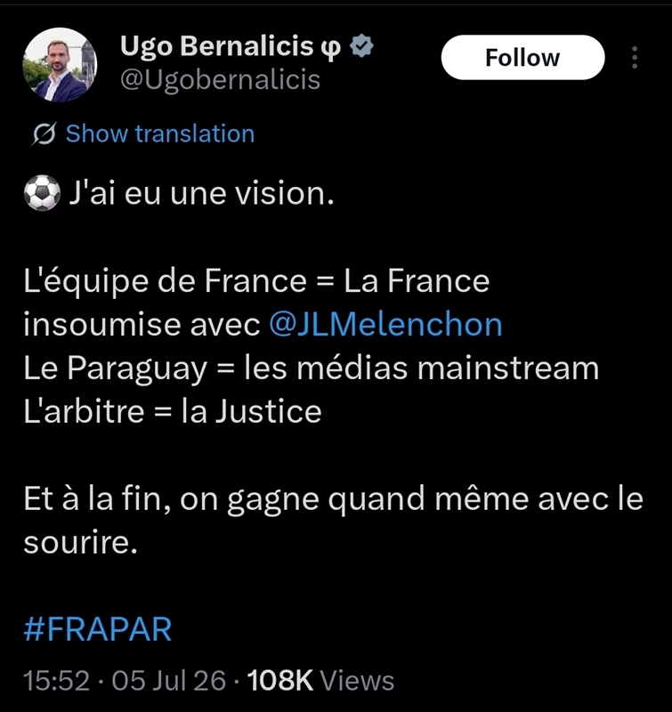Screen dimensions: 672x712
Task: Click the line about Le Paraguay
Action: tap(311, 368)
